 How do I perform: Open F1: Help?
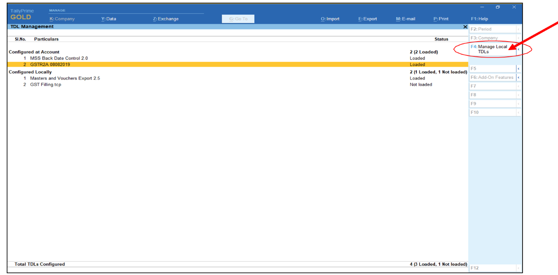(x=480, y=19)
